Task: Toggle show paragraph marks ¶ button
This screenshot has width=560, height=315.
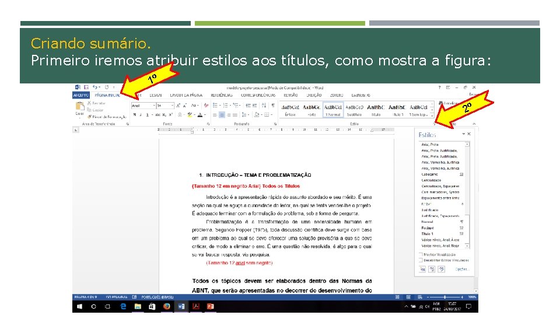Action: [273, 106]
